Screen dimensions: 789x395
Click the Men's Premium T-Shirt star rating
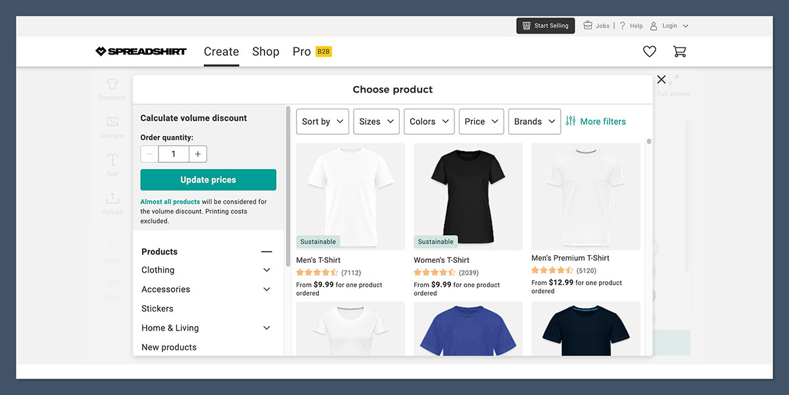552,271
